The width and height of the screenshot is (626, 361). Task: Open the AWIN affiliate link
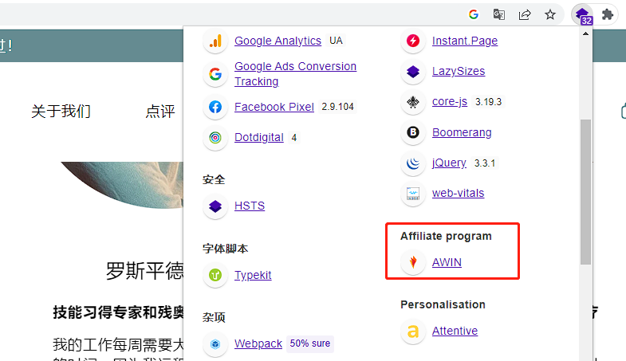point(447,262)
